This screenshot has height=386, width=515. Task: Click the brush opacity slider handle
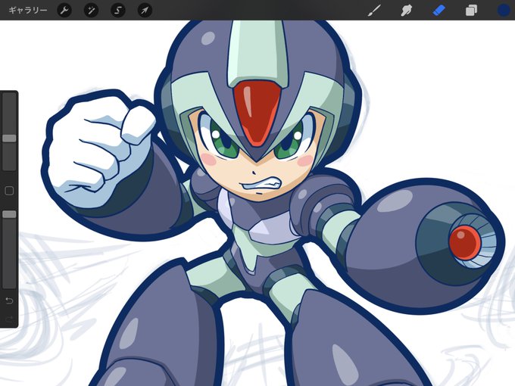pos(9,214)
